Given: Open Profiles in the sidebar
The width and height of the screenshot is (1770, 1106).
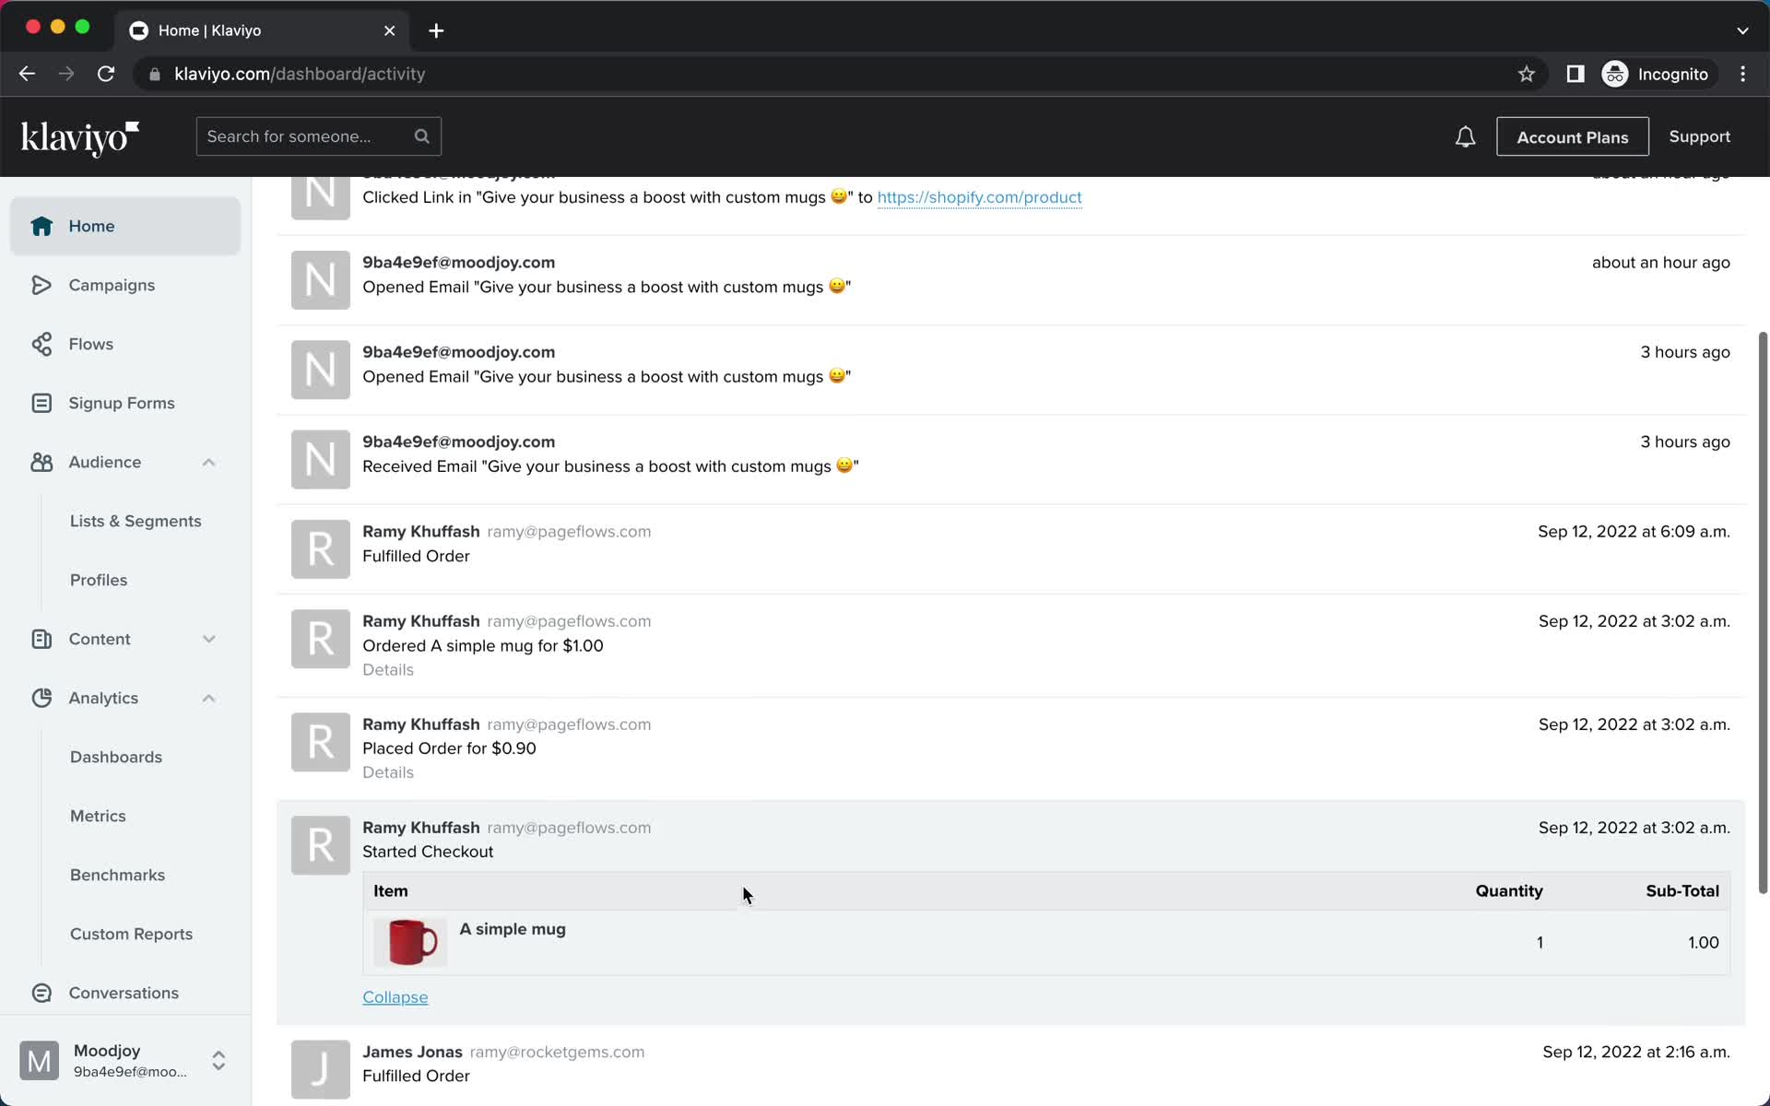Looking at the screenshot, I should [x=99, y=580].
